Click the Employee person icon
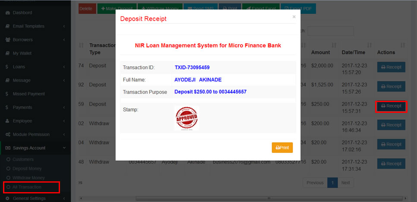 (x=8, y=121)
